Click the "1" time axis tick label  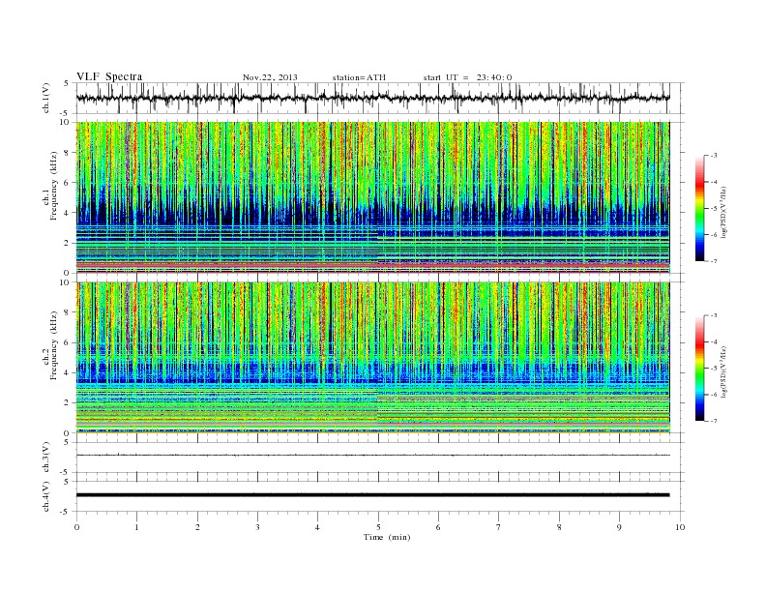(x=136, y=527)
